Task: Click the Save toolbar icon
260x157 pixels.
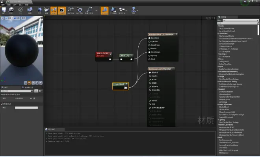Action: tap(4, 11)
